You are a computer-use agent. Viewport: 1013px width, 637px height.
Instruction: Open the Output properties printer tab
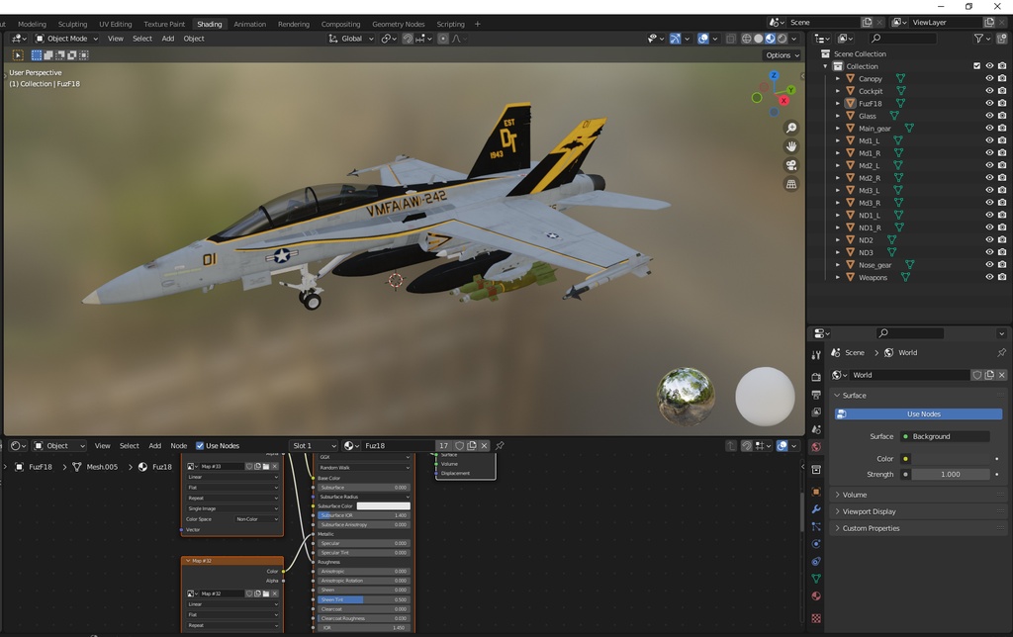pos(814,394)
